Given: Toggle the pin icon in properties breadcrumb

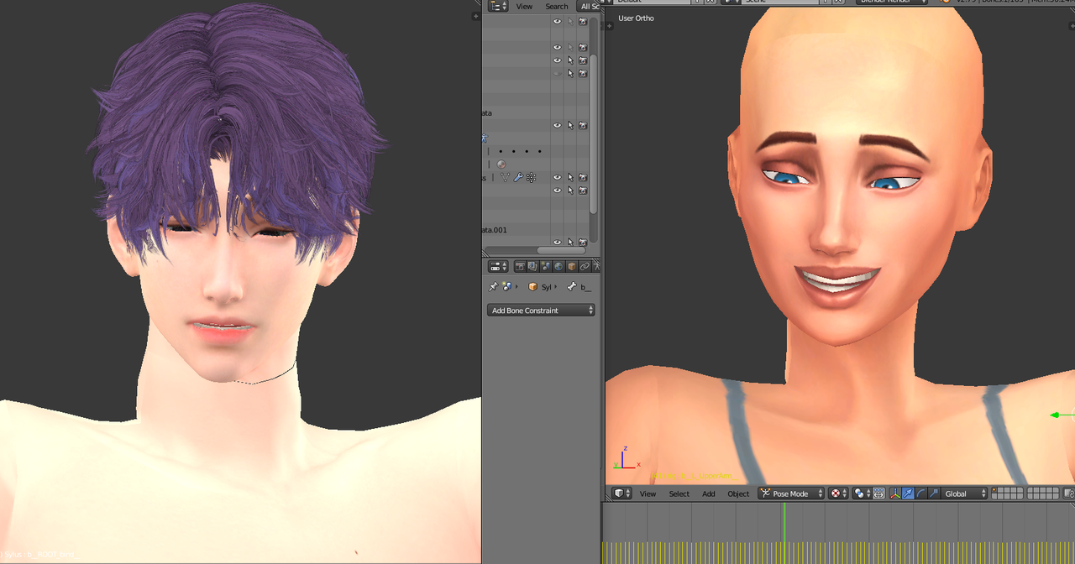Looking at the screenshot, I should pos(493,287).
